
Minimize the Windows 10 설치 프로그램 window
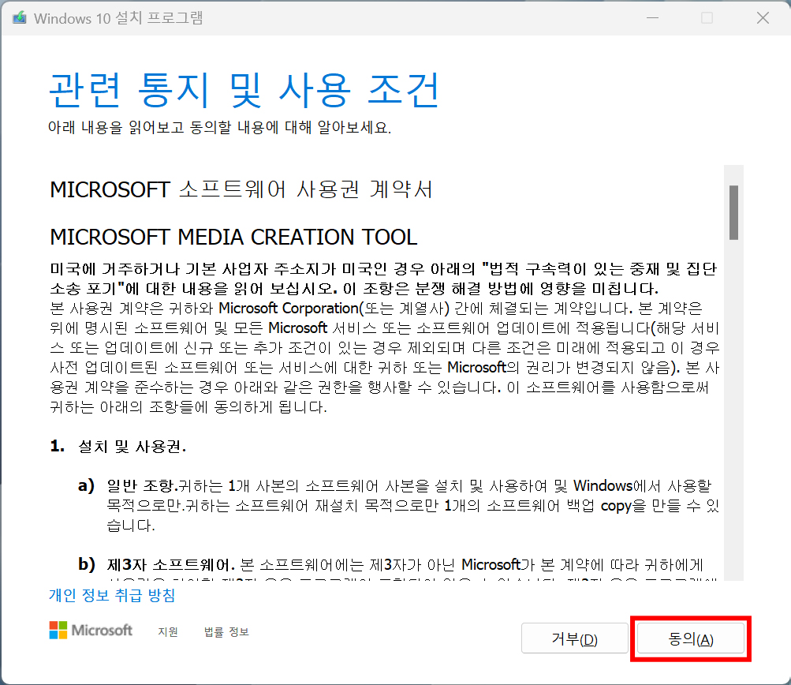[653, 17]
